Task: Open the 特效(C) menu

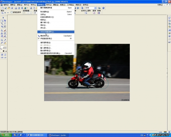Action: tap(33, 5)
